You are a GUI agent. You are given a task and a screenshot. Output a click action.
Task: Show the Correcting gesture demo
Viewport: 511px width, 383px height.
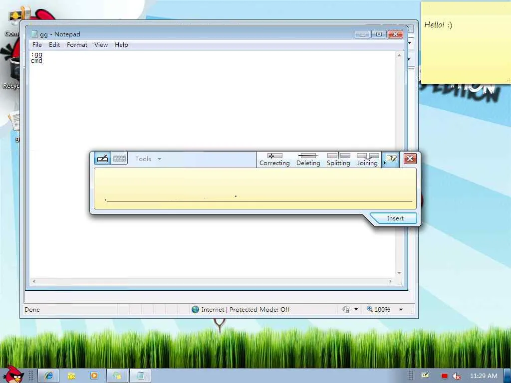pyautogui.click(x=274, y=160)
